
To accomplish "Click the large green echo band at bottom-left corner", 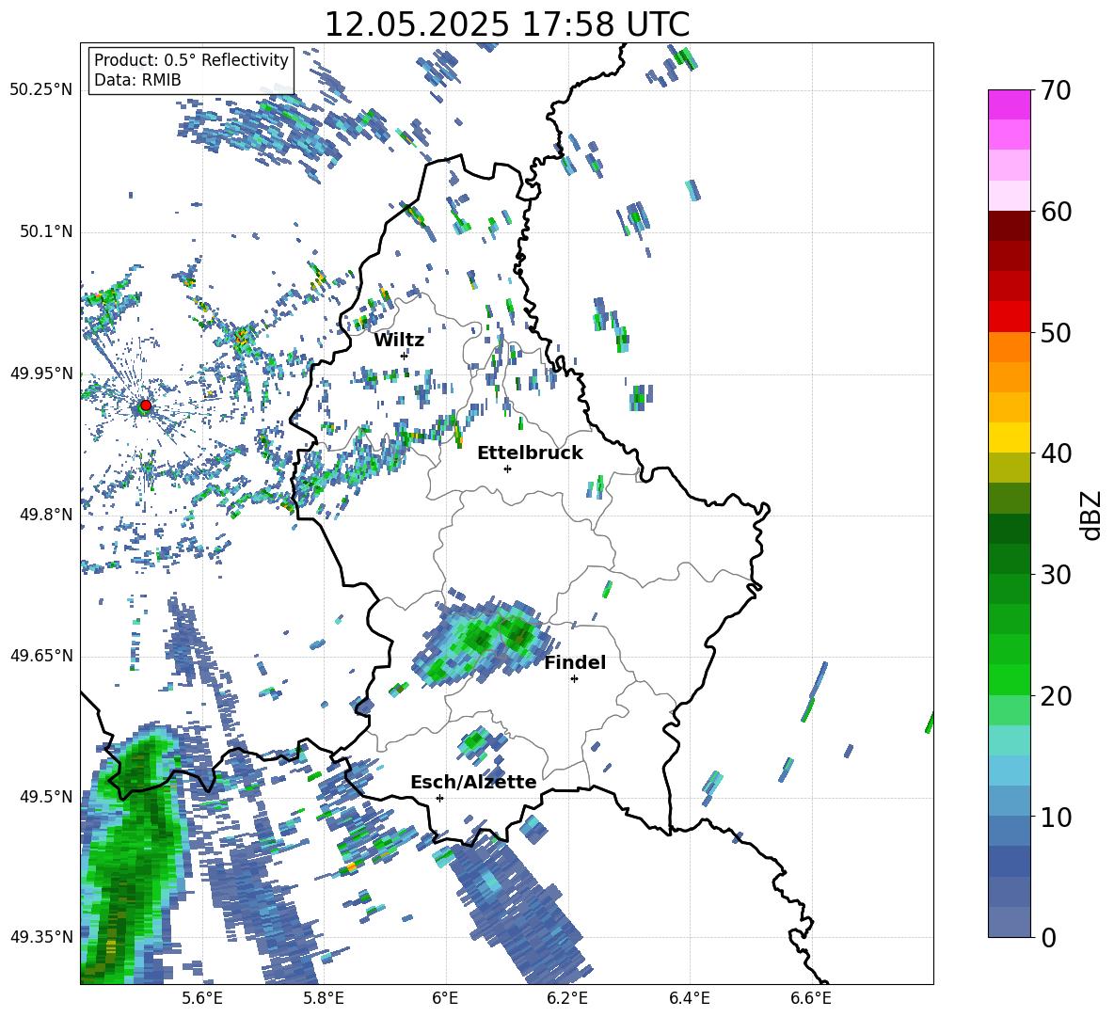I will click(x=132, y=859).
